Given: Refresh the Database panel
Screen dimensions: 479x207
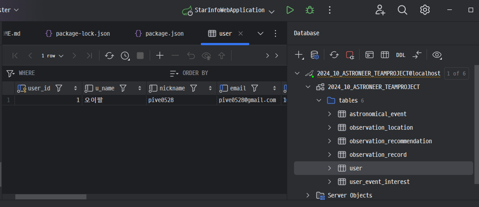Looking at the screenshot, I should point(334,55).
